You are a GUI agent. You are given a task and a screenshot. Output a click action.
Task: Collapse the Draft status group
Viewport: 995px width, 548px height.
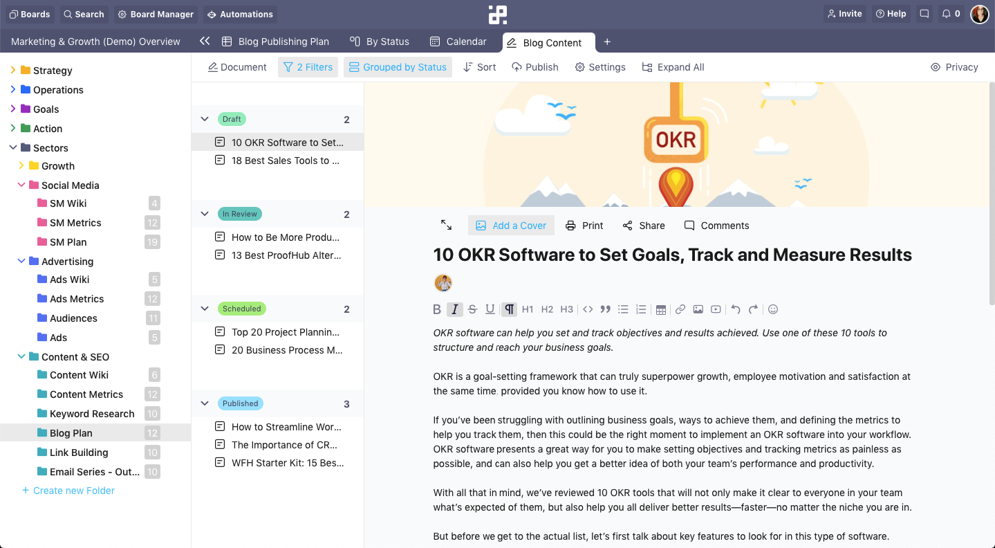point(205,119)
